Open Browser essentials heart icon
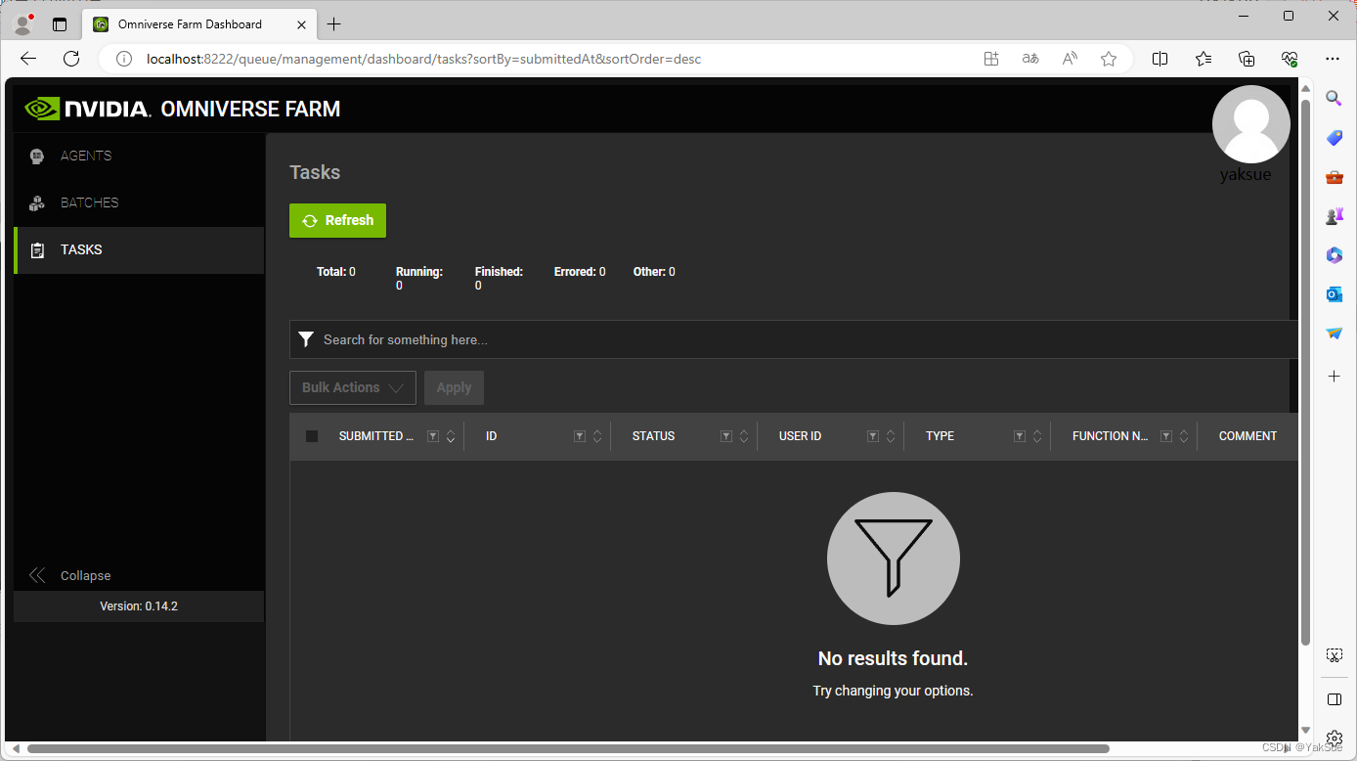Image resolution: width=1357 pixels, height=761 pixels. [x=1290, y=59]
